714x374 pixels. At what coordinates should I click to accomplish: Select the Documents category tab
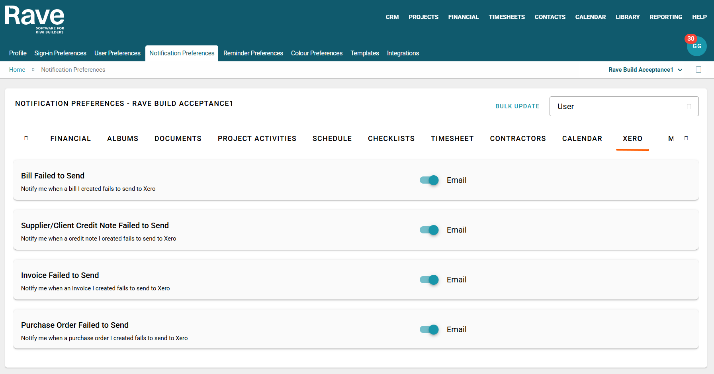point(178,139)
